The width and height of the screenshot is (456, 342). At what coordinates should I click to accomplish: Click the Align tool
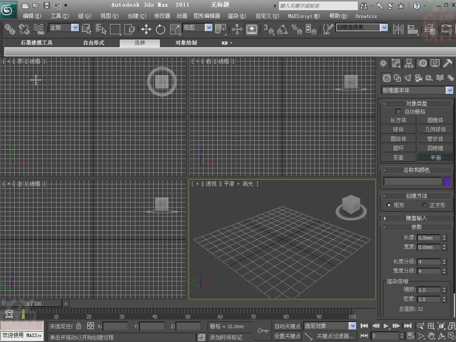(x=413, y=29)
